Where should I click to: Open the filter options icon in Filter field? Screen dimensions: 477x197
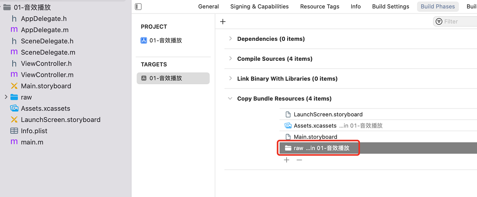point(439,21)
